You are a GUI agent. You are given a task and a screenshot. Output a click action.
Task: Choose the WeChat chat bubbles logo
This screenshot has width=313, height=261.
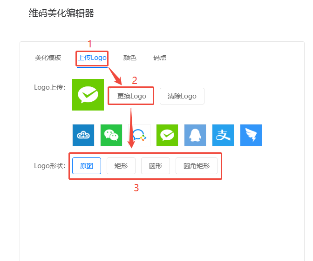111,135
